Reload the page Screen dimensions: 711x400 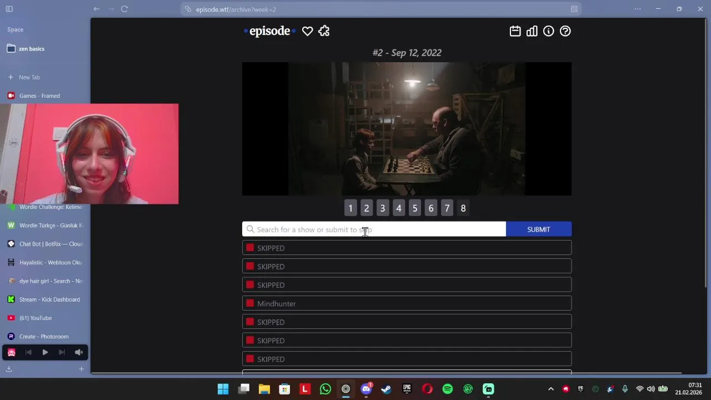coord(124,9)
